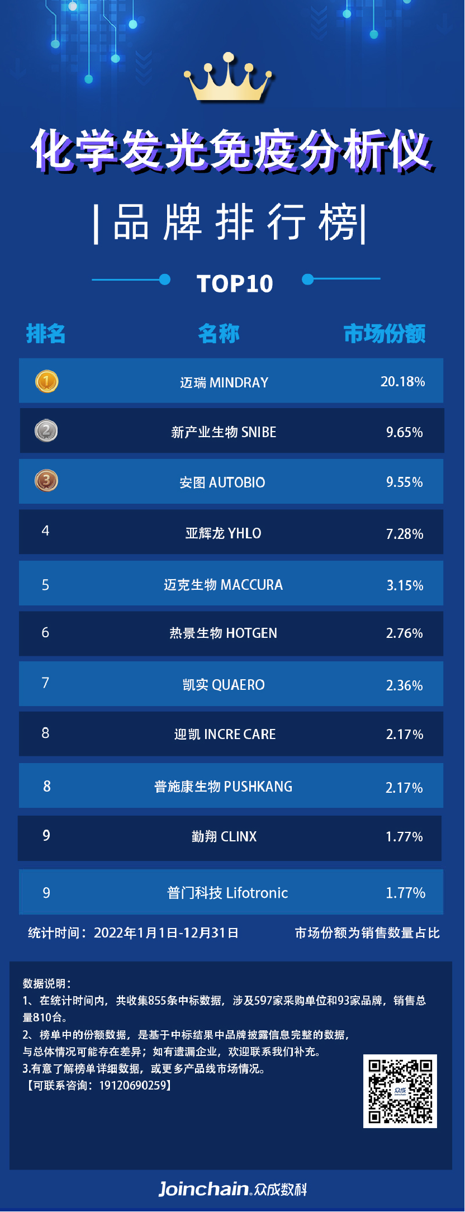Screen dimensions: 465x1212
Task: Click the gold rank 1 medal
Action: (x=46, y=382)
